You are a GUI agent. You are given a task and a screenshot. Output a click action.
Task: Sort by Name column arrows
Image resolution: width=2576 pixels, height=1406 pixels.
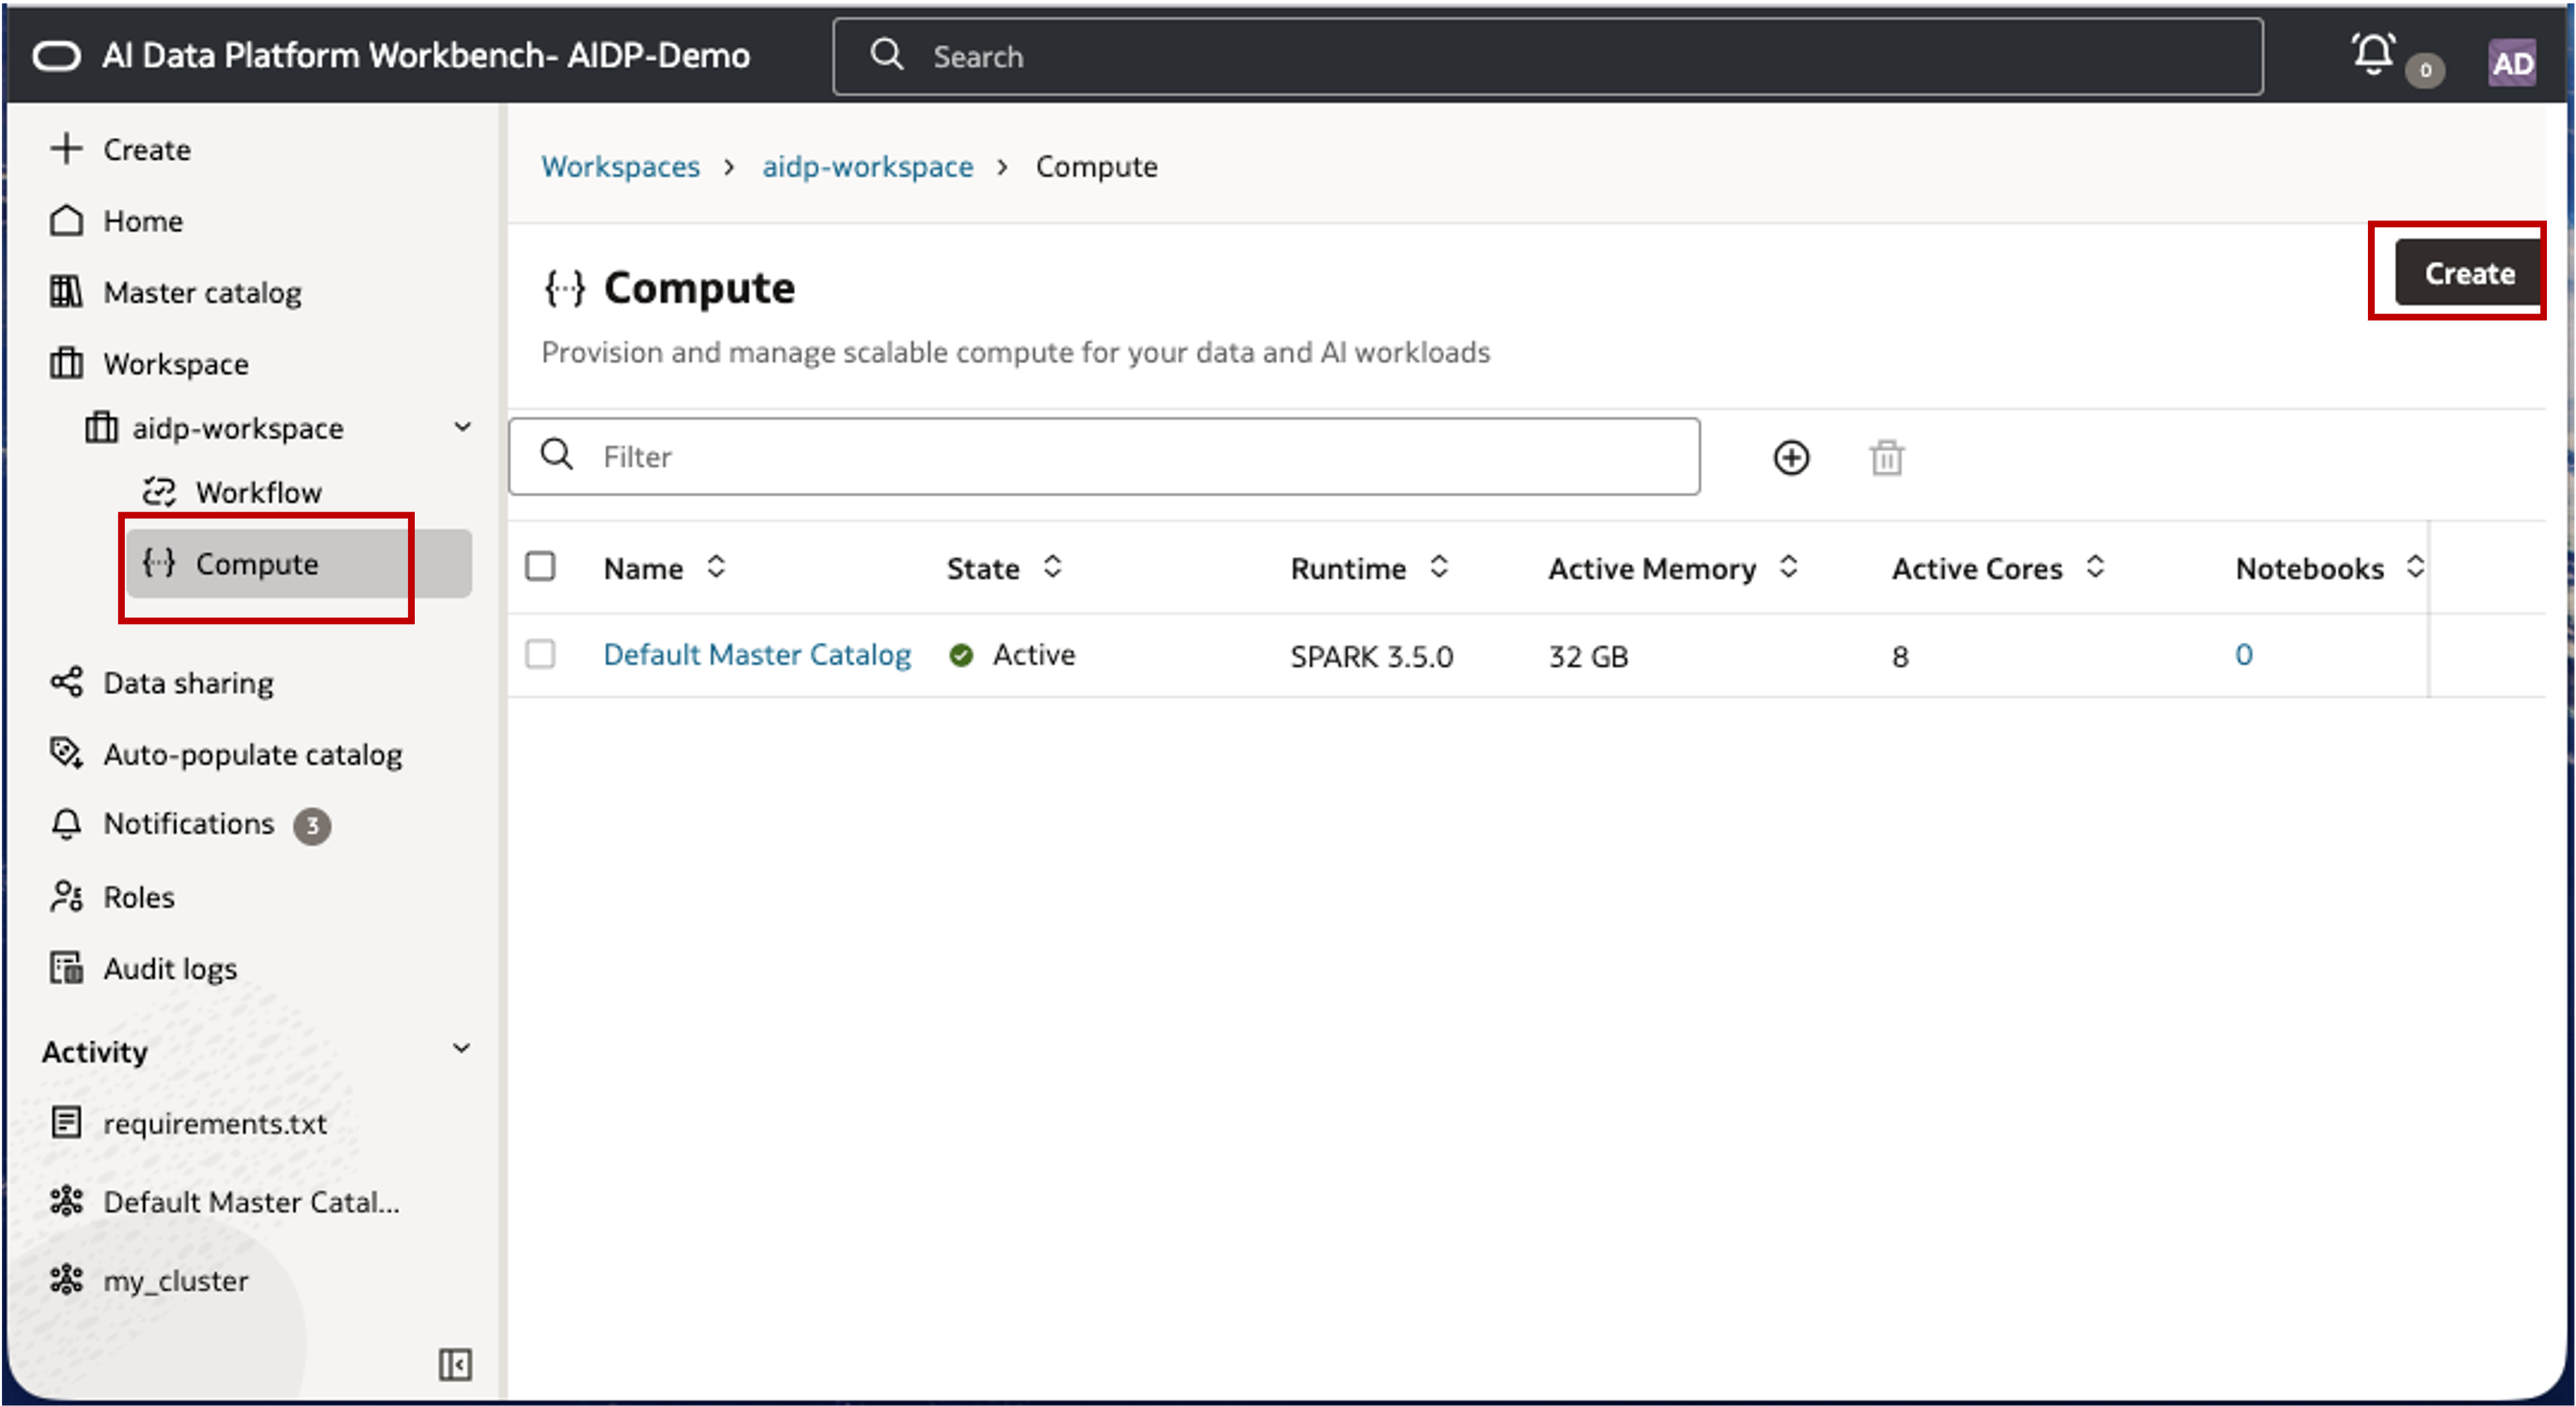pos(716,568)
